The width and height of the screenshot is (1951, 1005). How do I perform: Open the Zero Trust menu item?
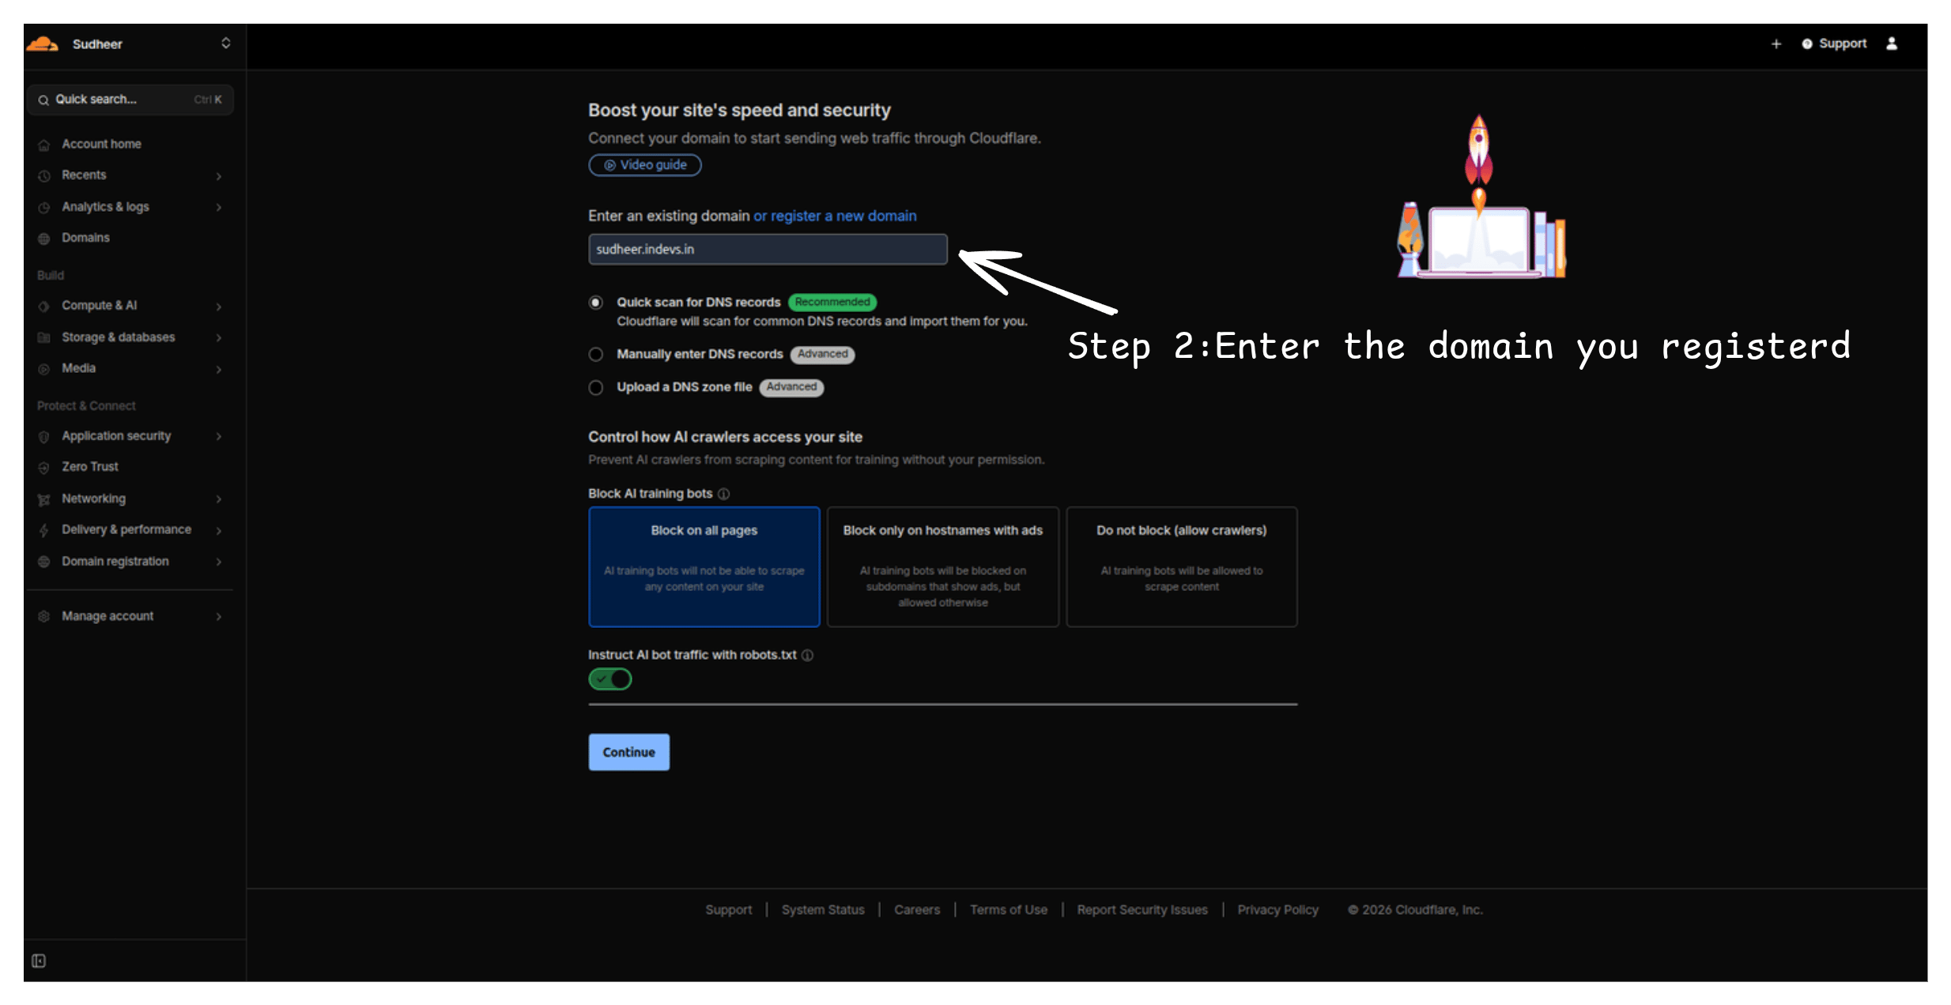pyautogui.click(x=90, y=466)
